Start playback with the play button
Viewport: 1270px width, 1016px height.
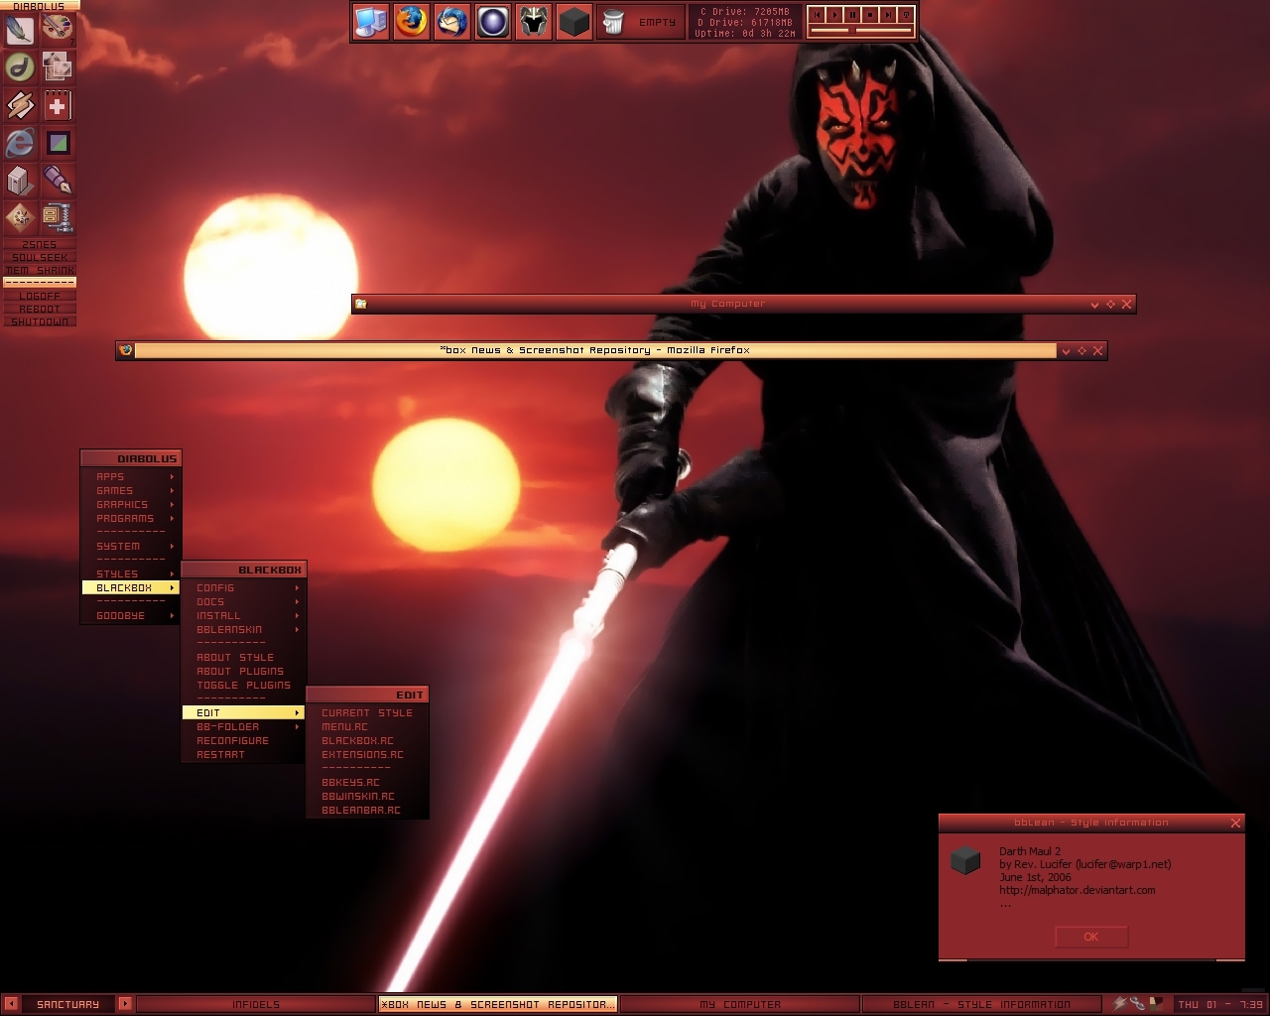[x=834, y=15]
